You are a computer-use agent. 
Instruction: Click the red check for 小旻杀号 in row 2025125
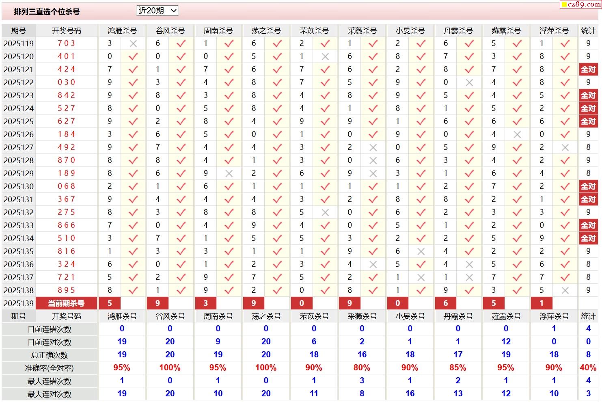[421, 121]
